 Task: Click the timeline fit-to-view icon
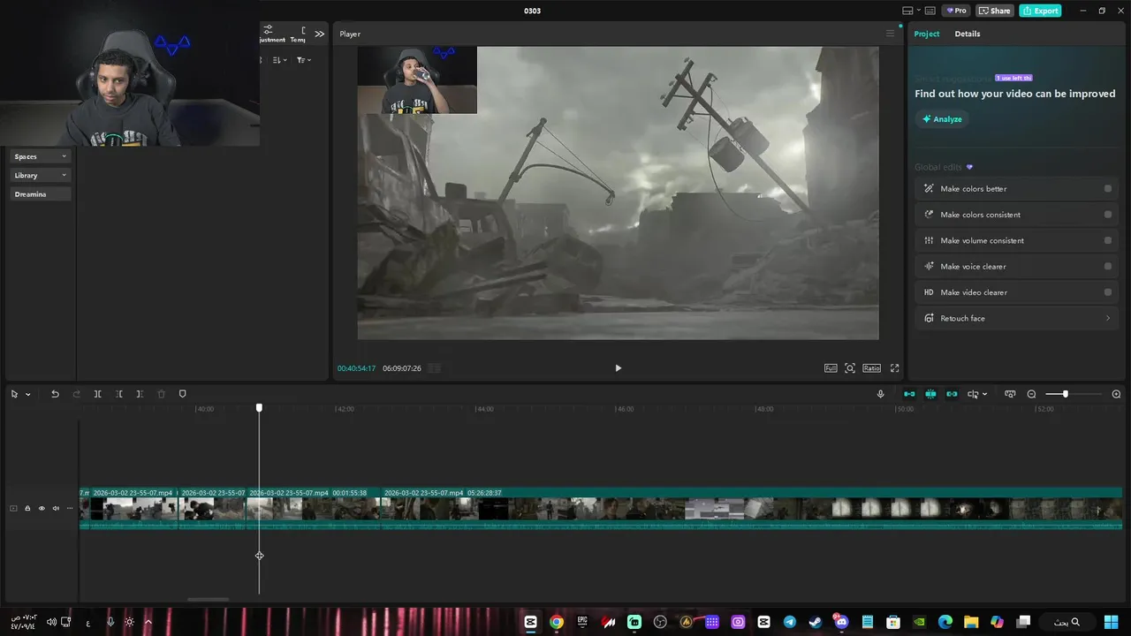1010,394
